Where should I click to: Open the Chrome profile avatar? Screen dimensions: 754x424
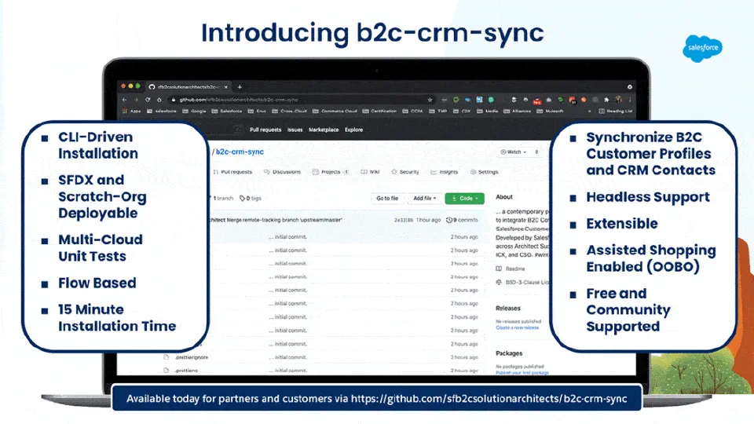coord(618,100)
